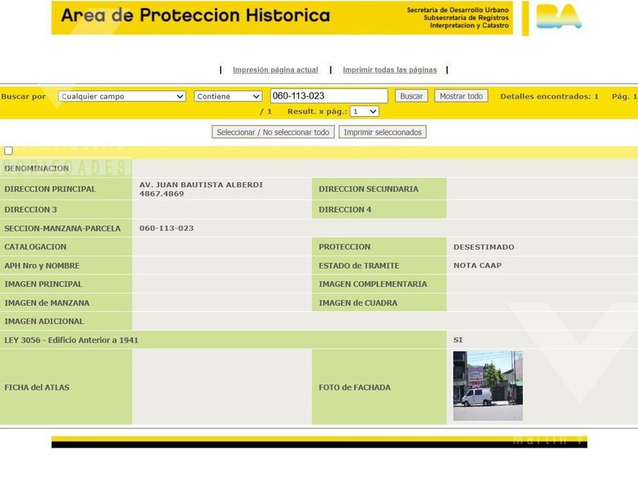Click the 'DIRECCION 3' label
Screen dimensions: 638x478
tap(30, 209)
